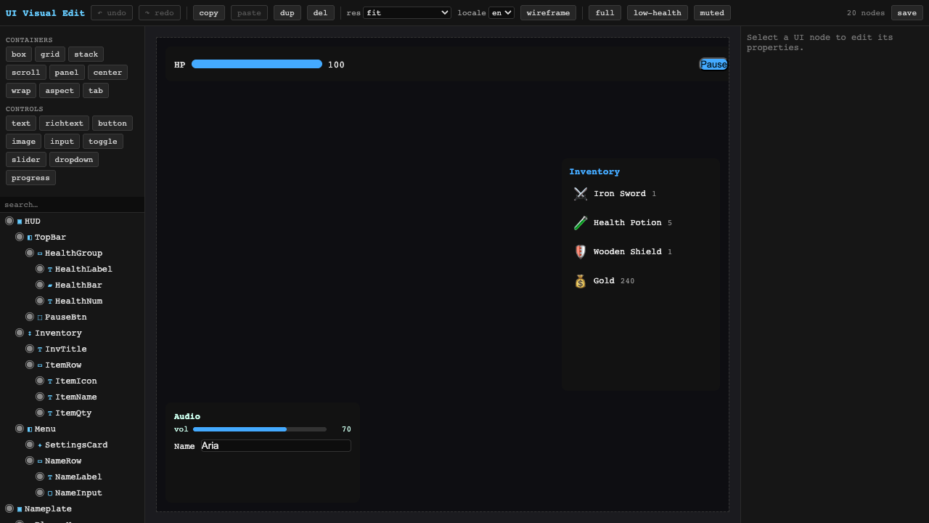The height and width of the screenshot is (523, 929).
Task: Click the HealthGroup box type icon
Action: tap(40, 254)
